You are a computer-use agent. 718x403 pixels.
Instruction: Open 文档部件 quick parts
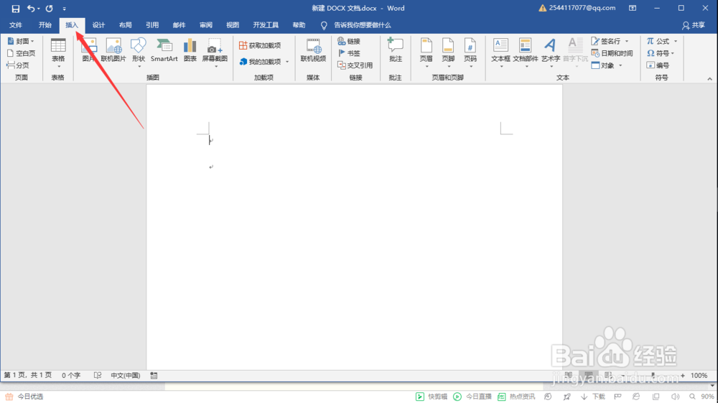click(x=526, y=53)
